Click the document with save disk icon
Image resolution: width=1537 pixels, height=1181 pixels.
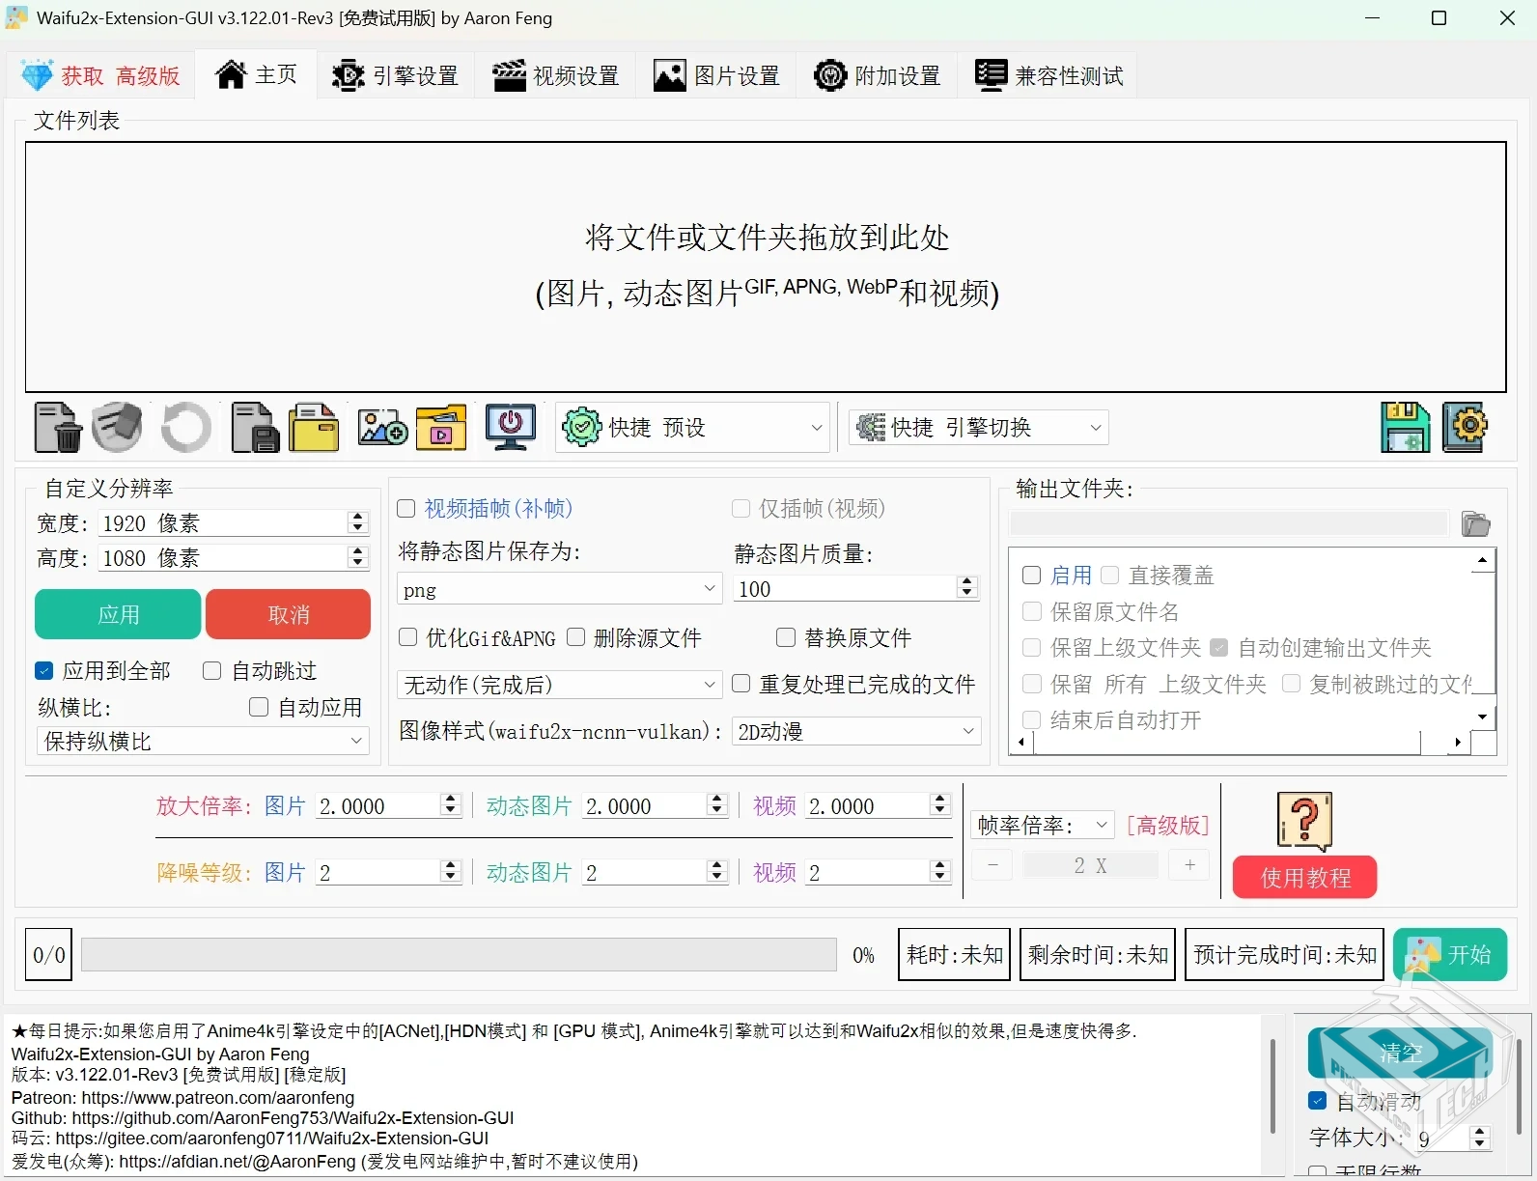click(256, 428)
